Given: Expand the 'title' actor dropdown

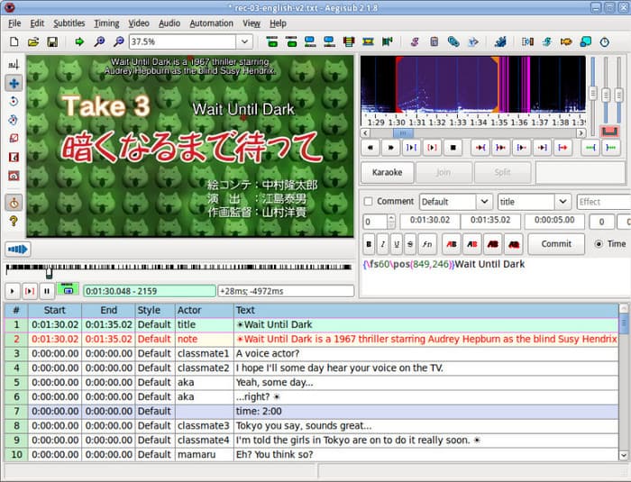Looking at the screenshot, I should pos(562,201).
